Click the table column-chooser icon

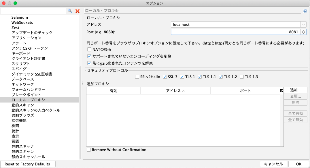[x=281, y=91]
